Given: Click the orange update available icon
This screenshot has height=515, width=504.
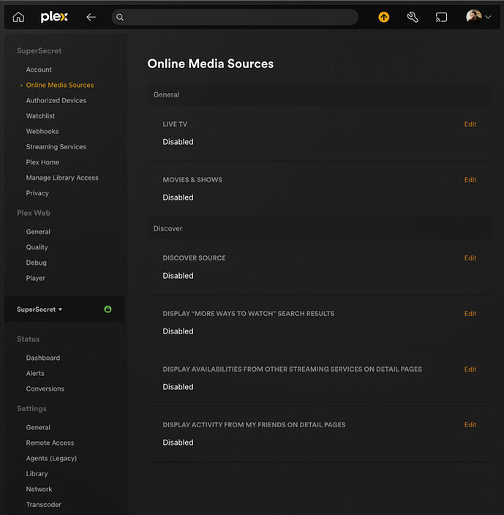Looking at the screenshot, I should 383,17.
